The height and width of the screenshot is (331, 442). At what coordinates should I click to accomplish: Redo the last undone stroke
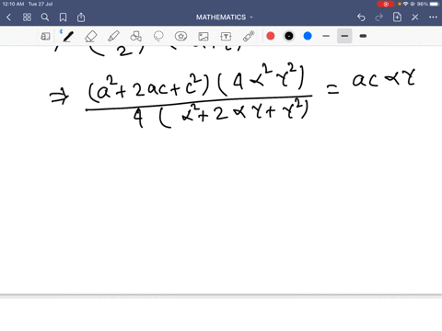pos(379,17)
